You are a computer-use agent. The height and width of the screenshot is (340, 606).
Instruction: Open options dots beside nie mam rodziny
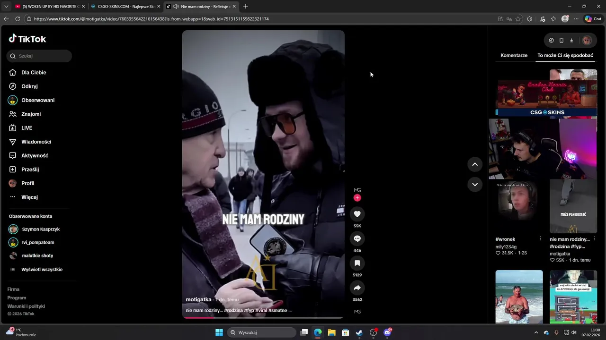[x=595, y=239]
